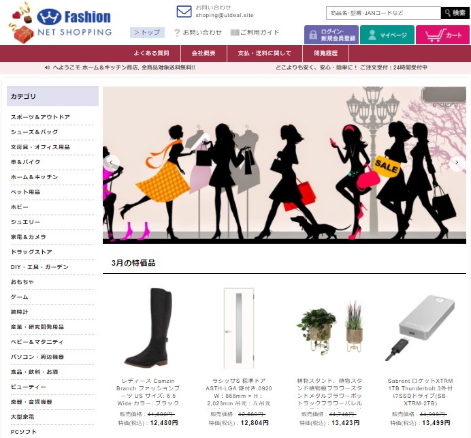Click the Fashion Net Shopping logo

click(60, 23)
